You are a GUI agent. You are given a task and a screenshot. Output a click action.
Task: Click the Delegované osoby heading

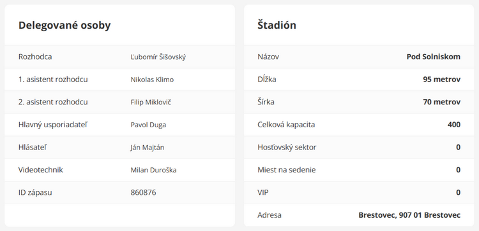[x=65, y=25]
